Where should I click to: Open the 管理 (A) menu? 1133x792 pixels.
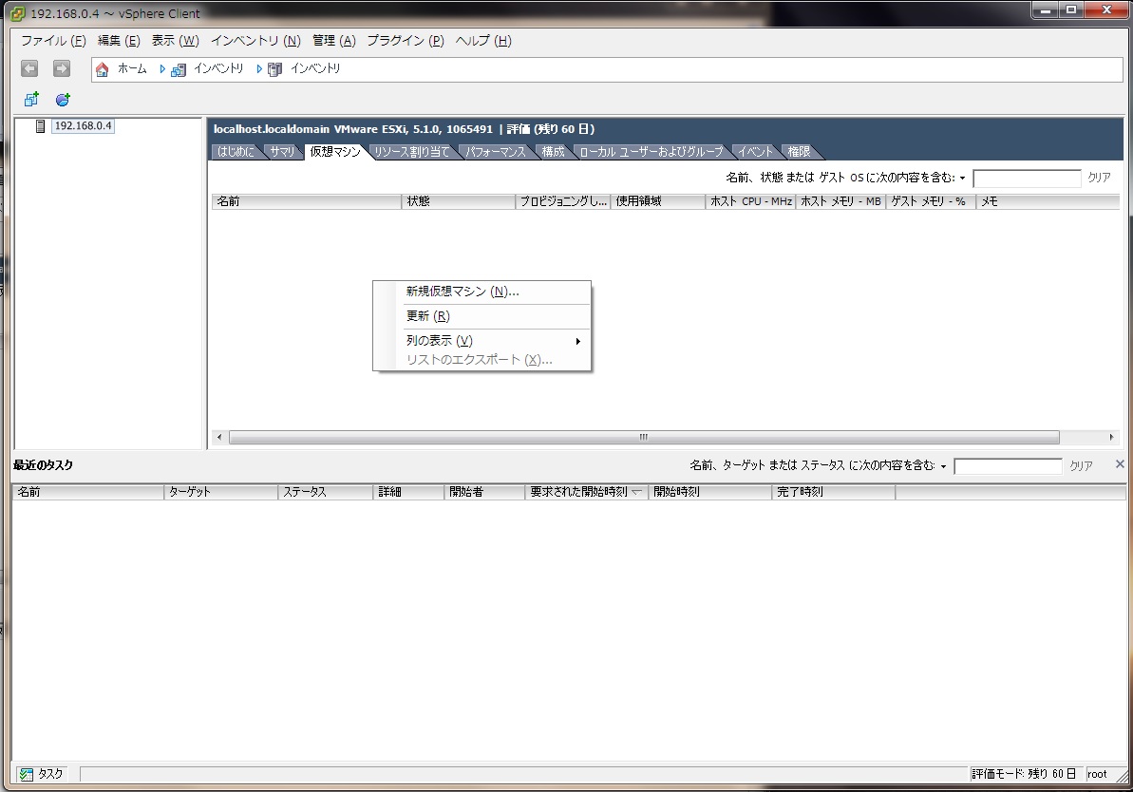(x=334, y=41)
